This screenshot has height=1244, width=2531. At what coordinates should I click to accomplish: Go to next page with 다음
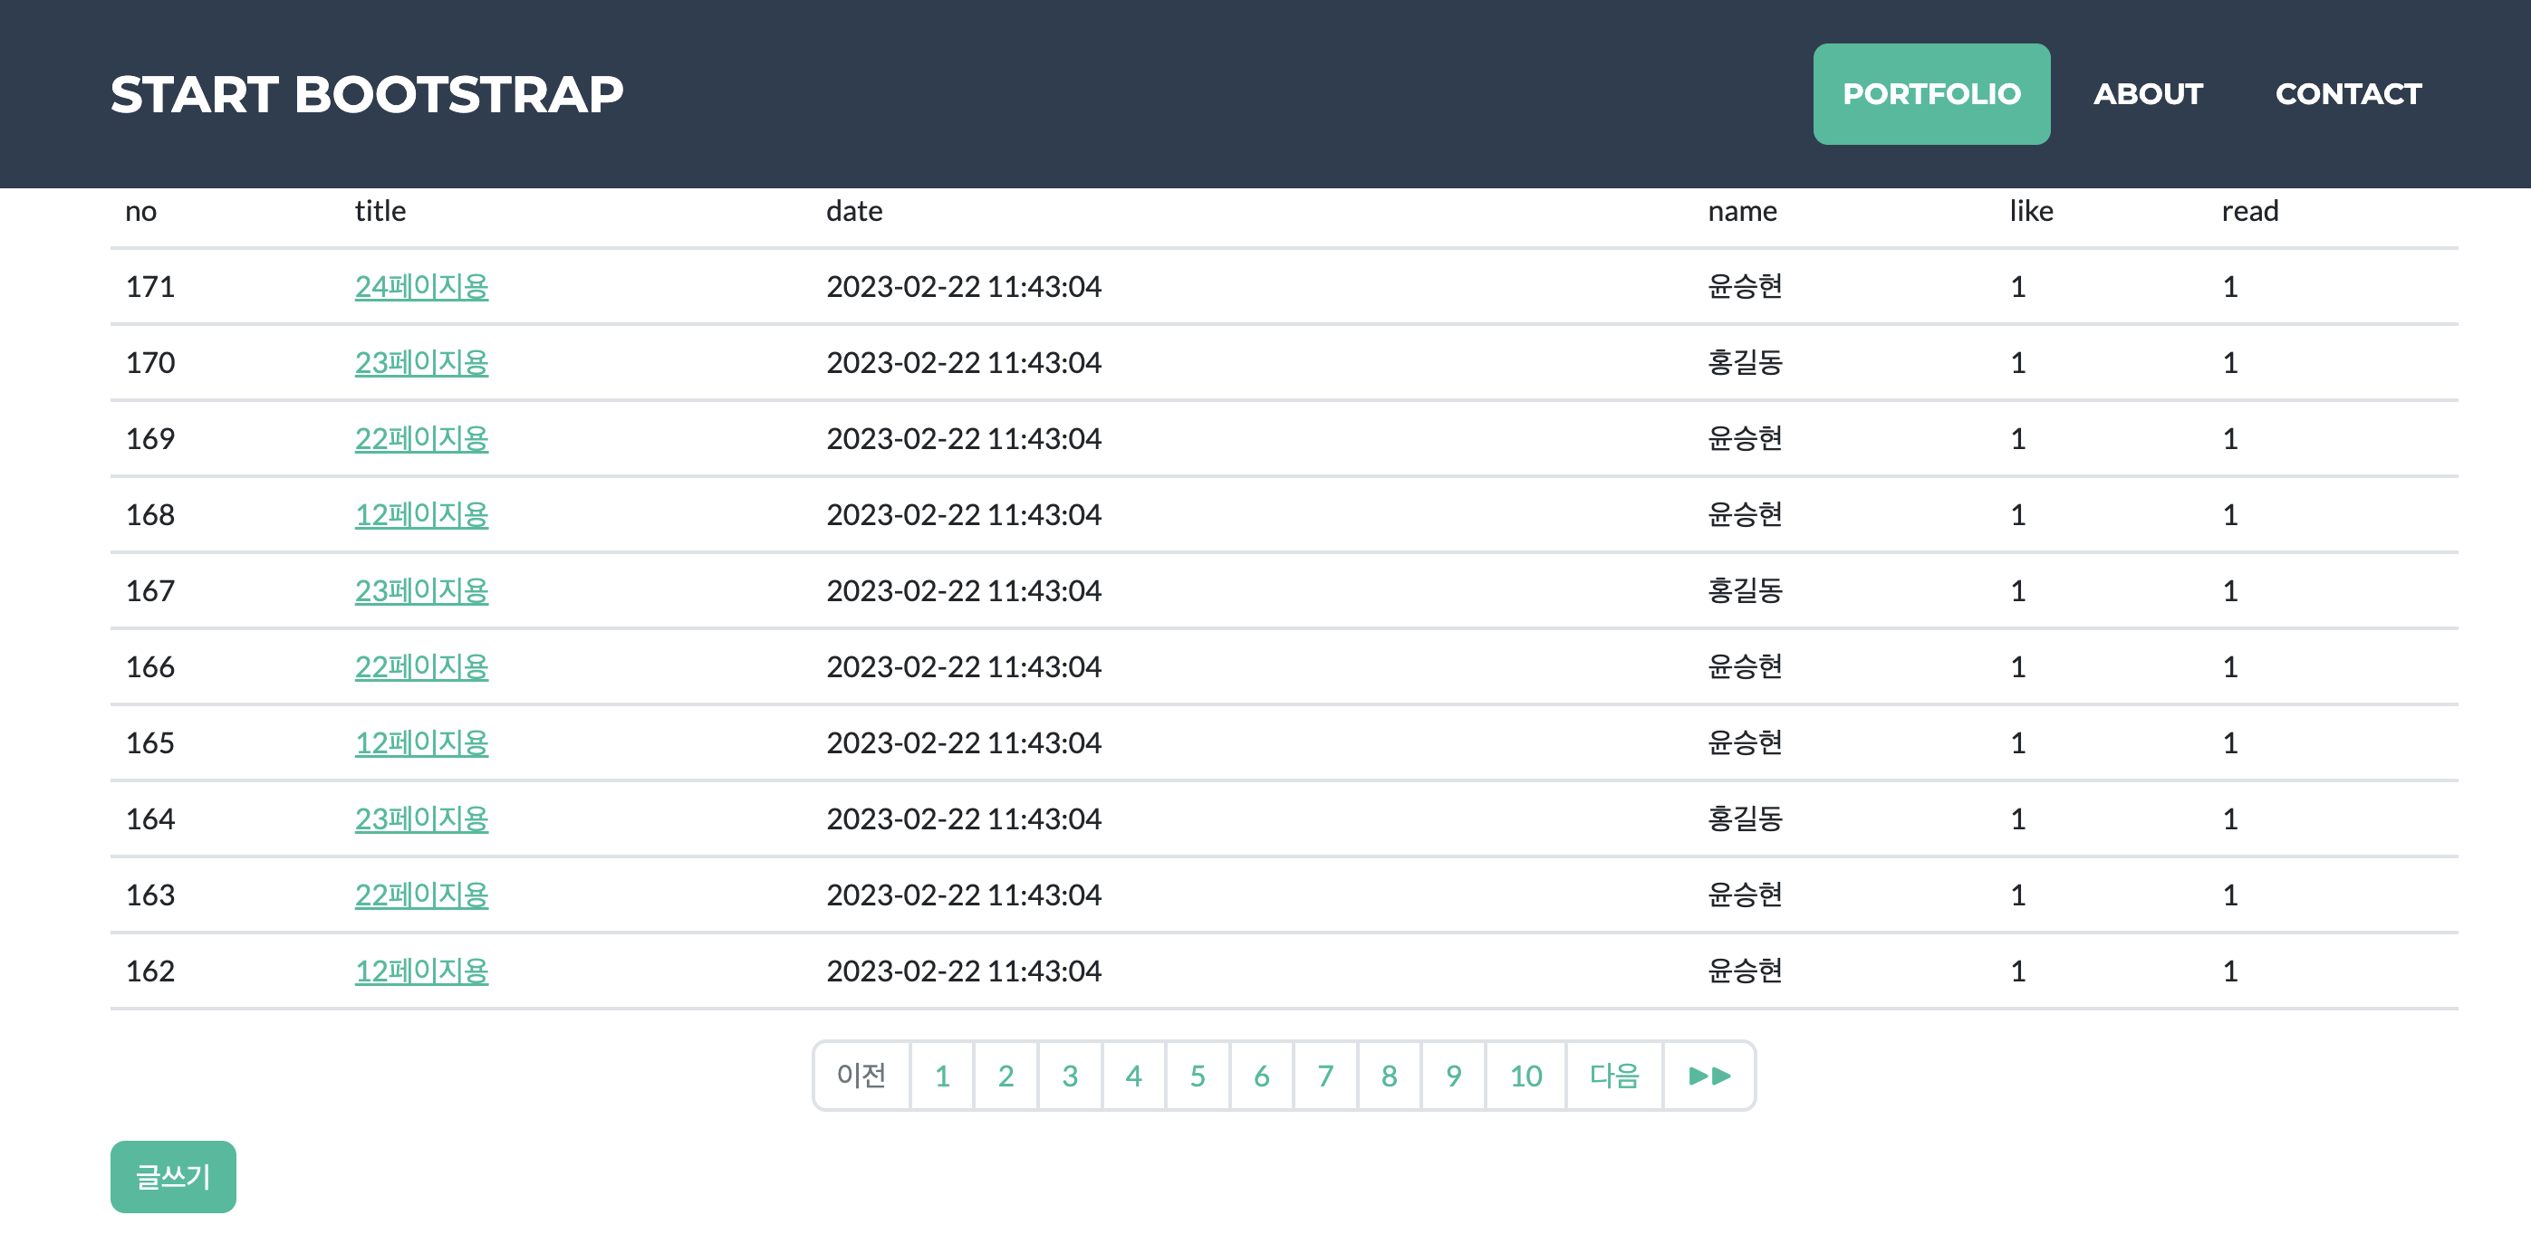(x=1614, y=1075)
